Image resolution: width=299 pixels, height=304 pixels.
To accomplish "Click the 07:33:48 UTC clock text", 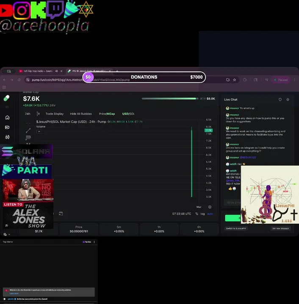I will (182, 214).
